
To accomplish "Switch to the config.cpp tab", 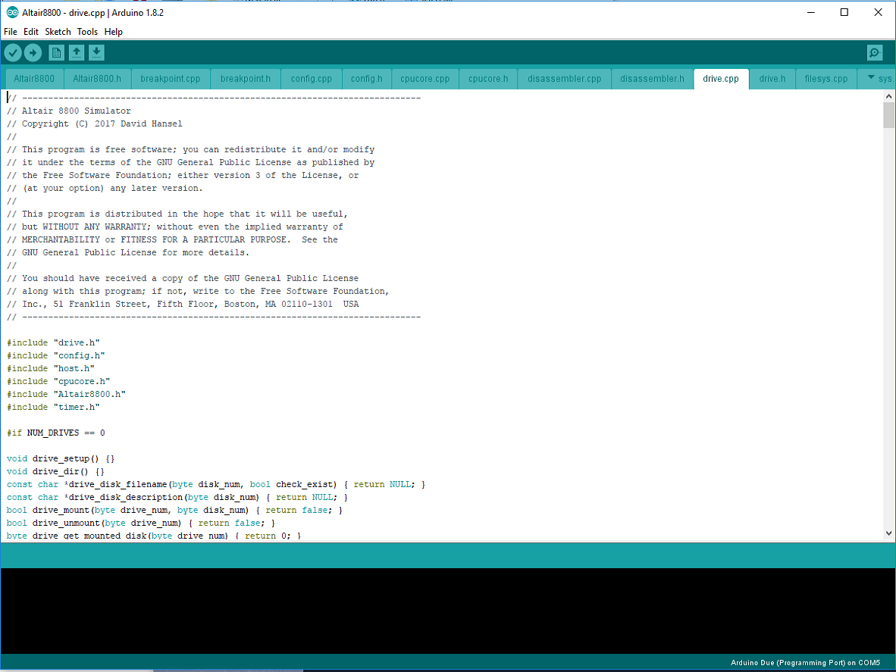I will pyautogui.click(x=311, y=79).
